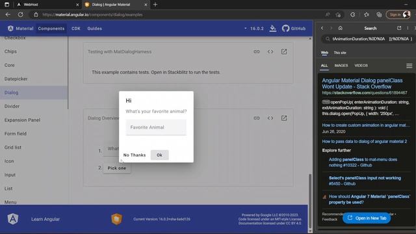The width and height of the screenshot is (416, 234).
Task: Select the Web tab in sidebar
Action: [324, 53]
